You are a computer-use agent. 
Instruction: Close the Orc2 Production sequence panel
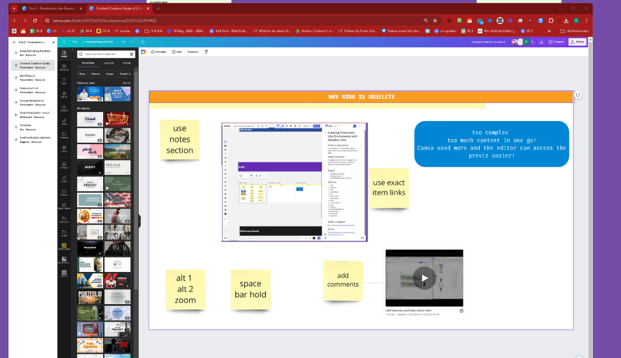tap(53, 42)
